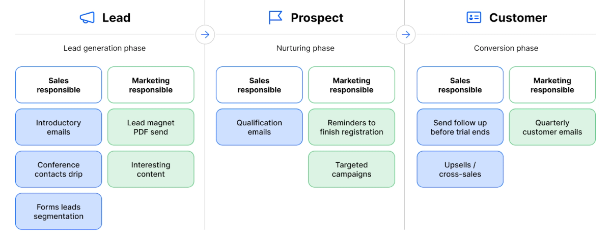The width and height of the screenshot is (611, 245).
Task: Click the arrow circle between Prospect and Customer
Action: point(406,34)
